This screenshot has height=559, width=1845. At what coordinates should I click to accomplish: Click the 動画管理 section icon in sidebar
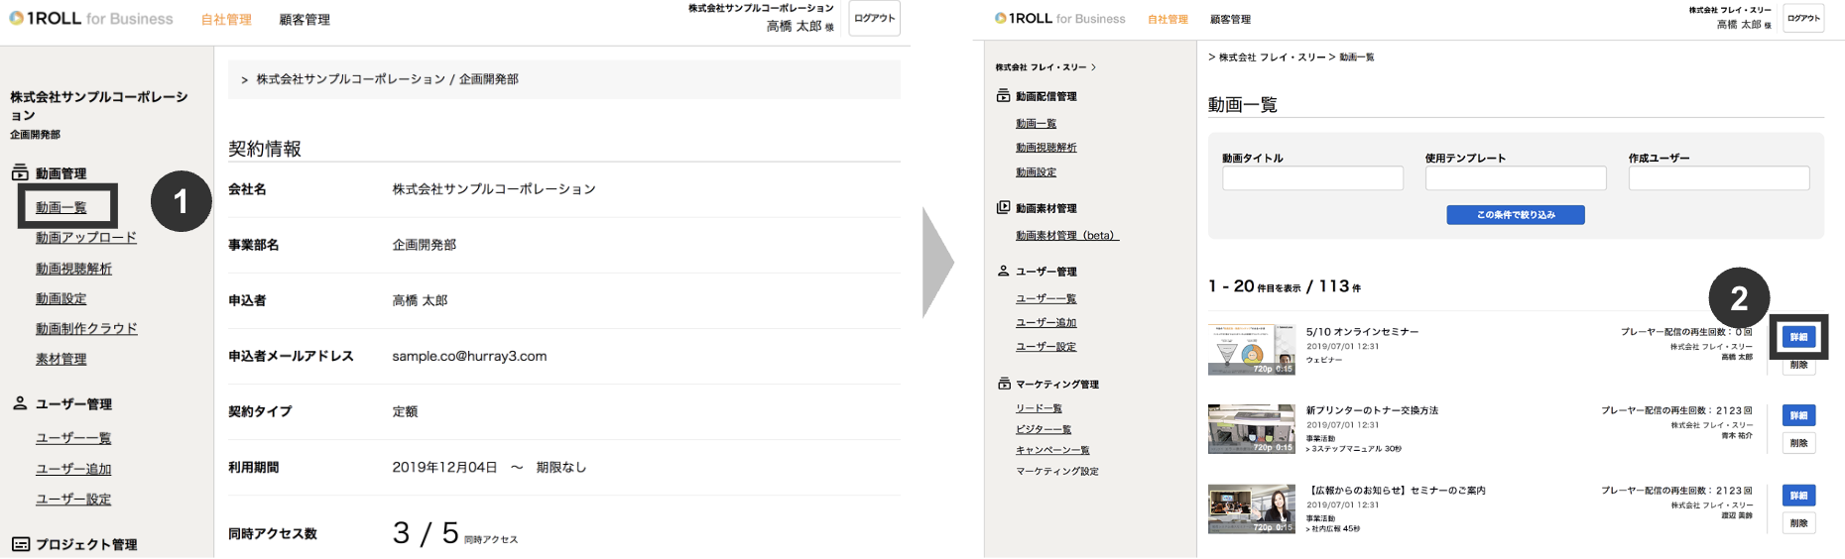pos(20,173)
